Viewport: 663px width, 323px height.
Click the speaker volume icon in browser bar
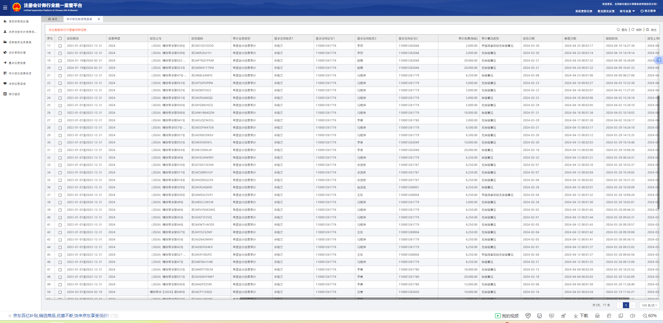(632, 316)
